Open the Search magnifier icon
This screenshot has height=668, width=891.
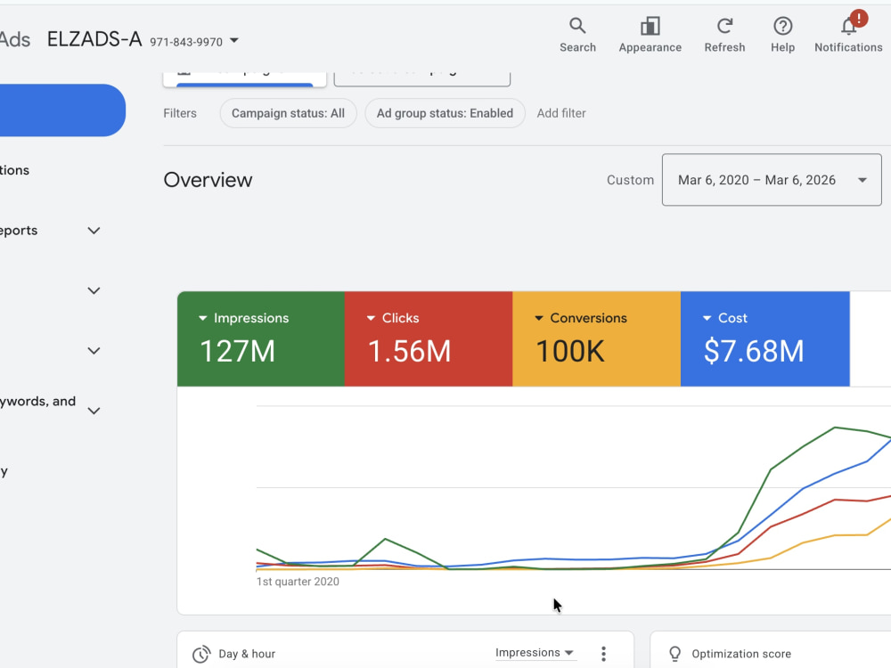coord(577,26)
